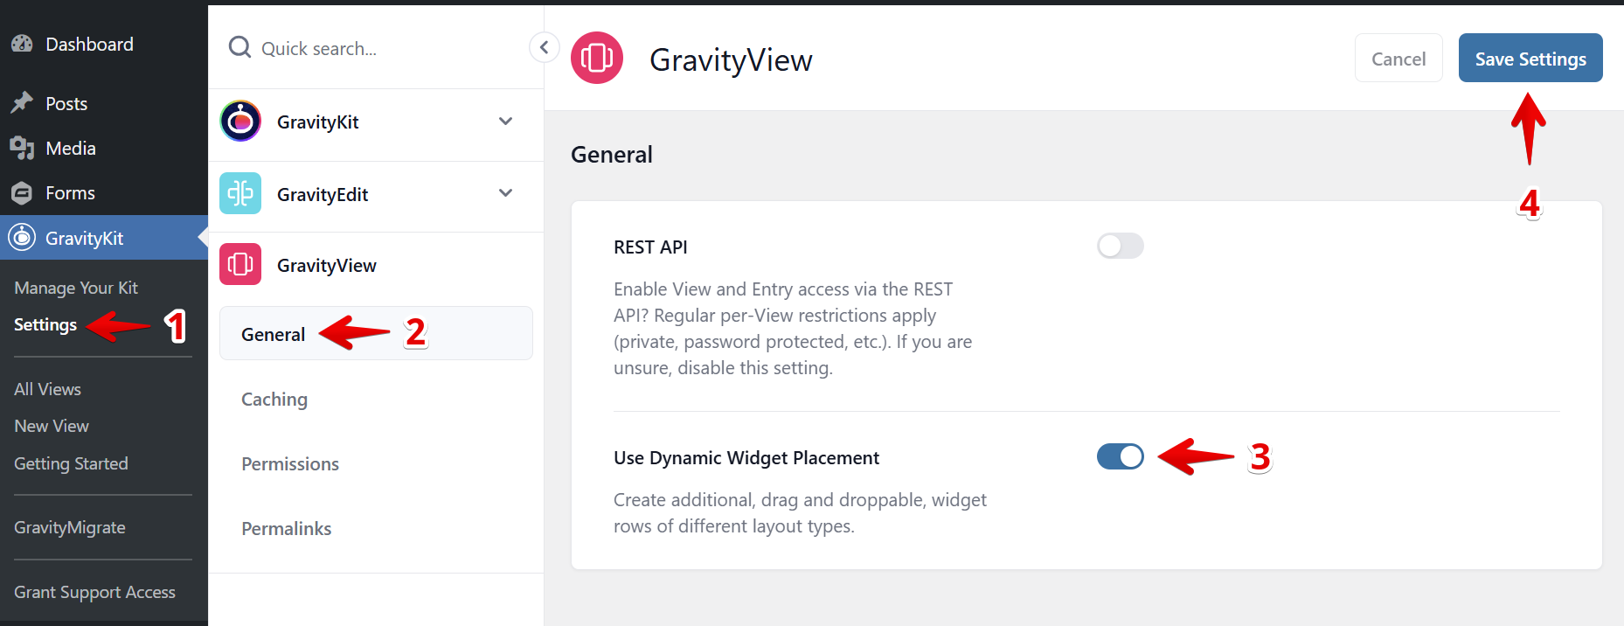Enable the REST API toggle

1120,246
